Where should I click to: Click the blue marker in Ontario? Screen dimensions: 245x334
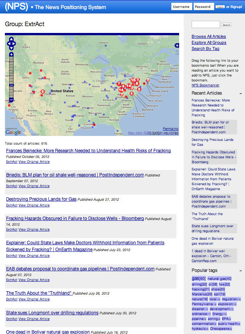pos(106,45)
